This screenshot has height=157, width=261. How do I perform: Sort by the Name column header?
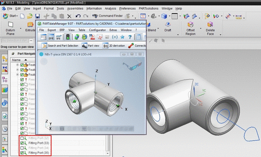pos(16,60)
